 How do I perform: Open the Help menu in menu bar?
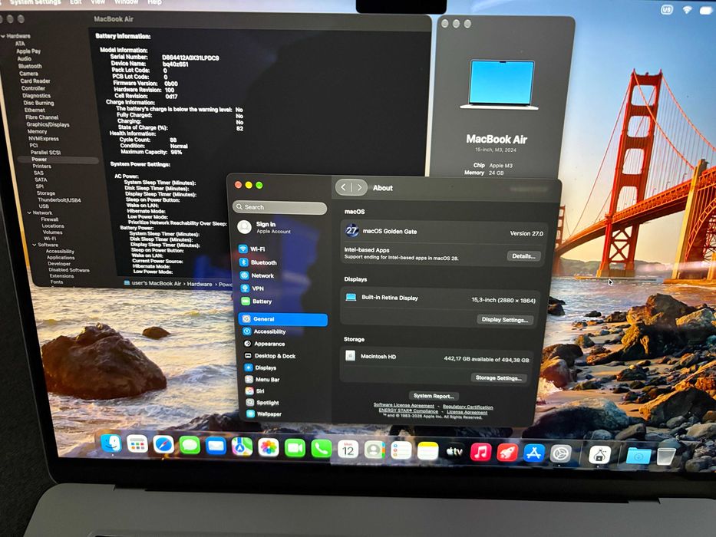click(154, 2)
